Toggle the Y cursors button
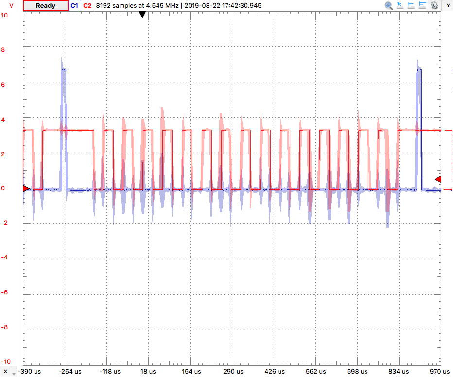The image size is (453, 377). point(448,5)
